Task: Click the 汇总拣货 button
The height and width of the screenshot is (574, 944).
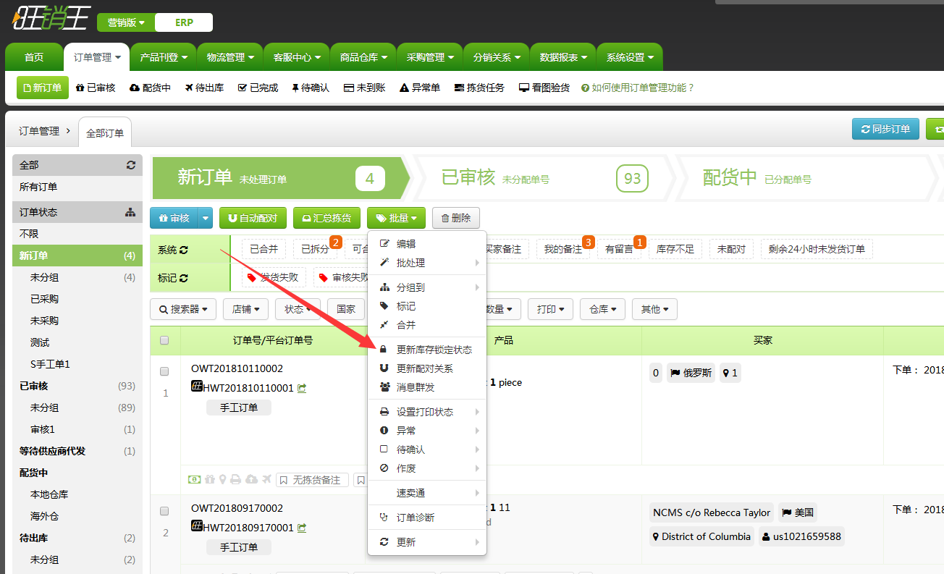Action: tap(326, 218)
